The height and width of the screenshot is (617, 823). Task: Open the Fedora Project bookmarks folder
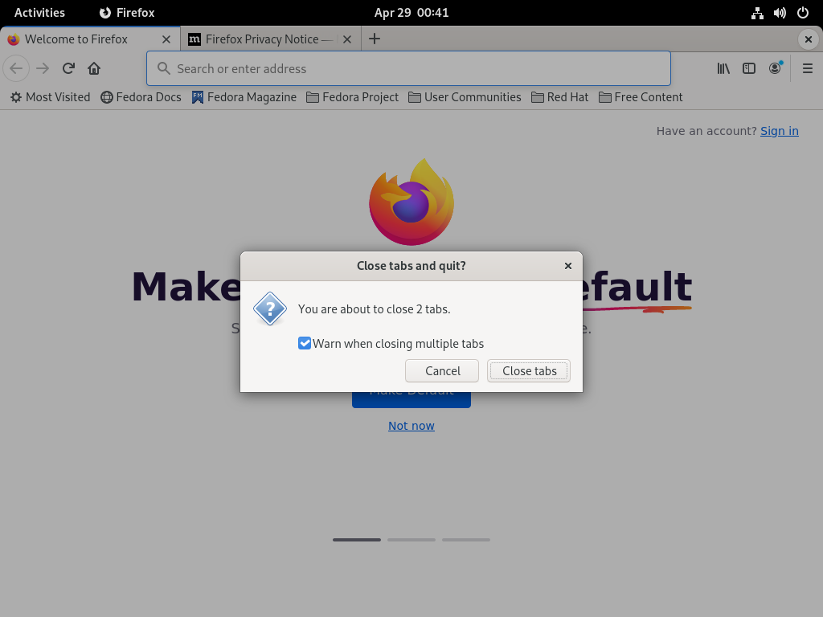[352, 97]
